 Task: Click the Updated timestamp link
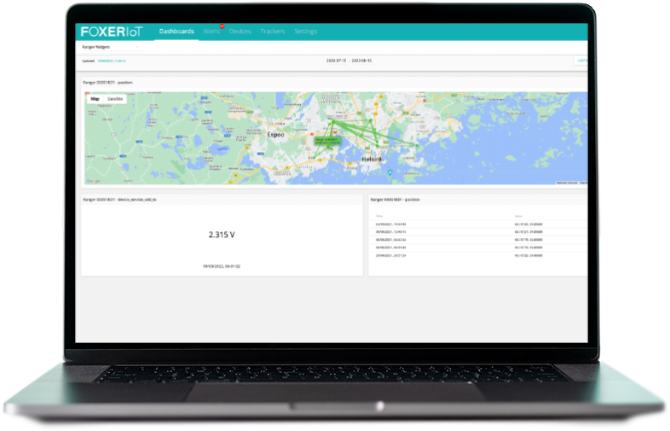point(112,61)
